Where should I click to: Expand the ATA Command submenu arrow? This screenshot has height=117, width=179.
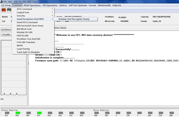pos(52,9)
